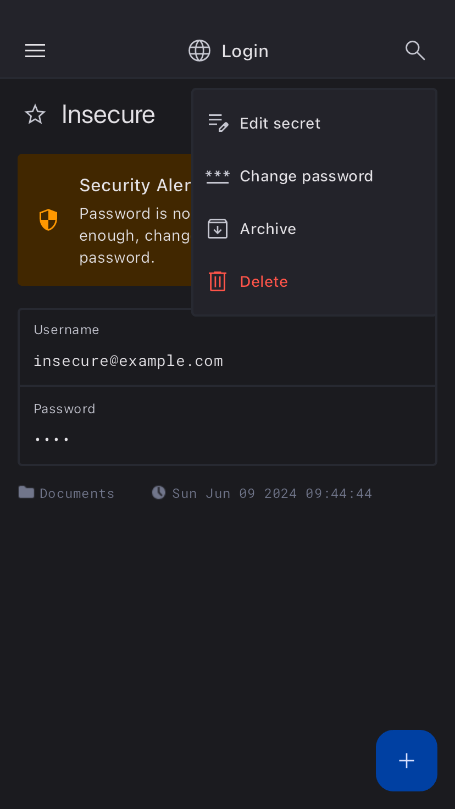455x809 pixels.
Task: Click the globe icon beside Login
Action: (x=199, y=51)
